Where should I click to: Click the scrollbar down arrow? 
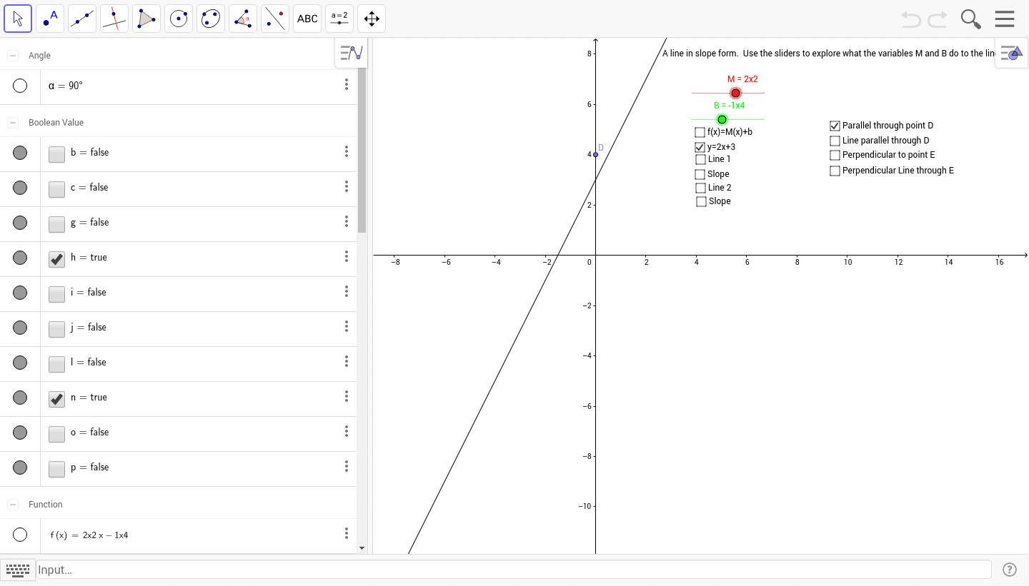click(x=362, y=548)
